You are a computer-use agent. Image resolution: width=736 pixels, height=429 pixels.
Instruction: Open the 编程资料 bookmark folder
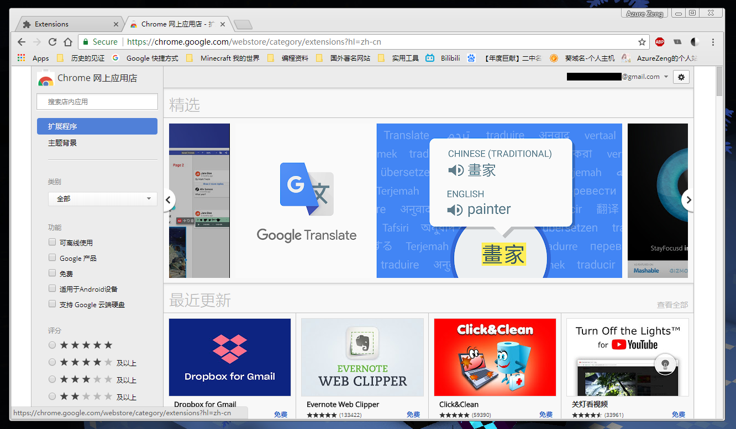tap(288, 58)
